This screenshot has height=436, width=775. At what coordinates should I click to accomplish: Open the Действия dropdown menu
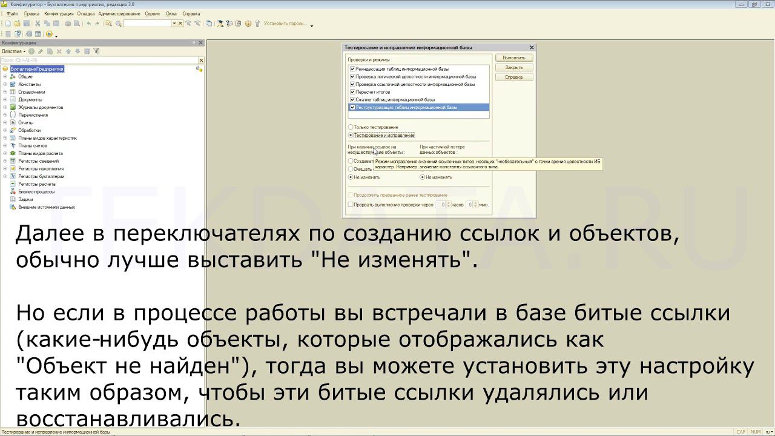13,51
